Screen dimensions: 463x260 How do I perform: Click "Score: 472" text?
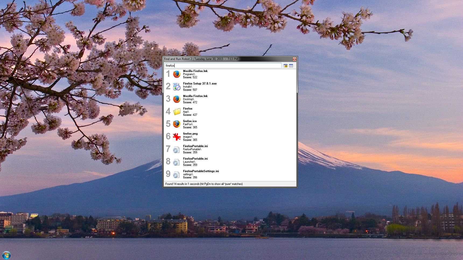pos(190,102)
